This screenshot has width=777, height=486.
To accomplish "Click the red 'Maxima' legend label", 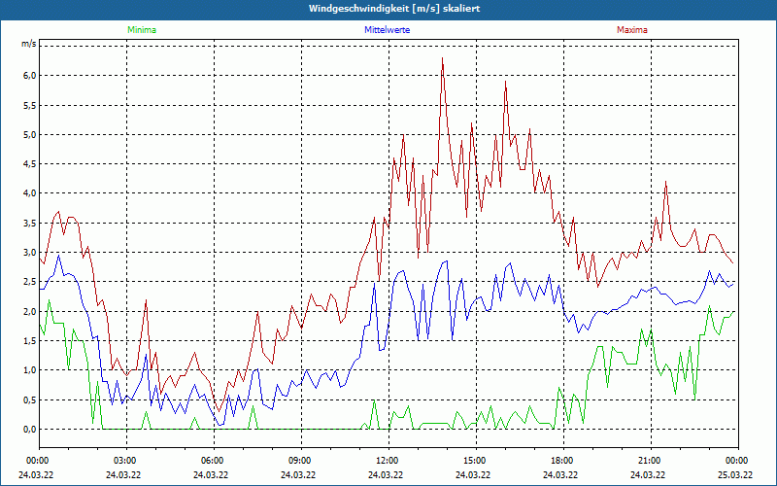I will tap(632, 30).
